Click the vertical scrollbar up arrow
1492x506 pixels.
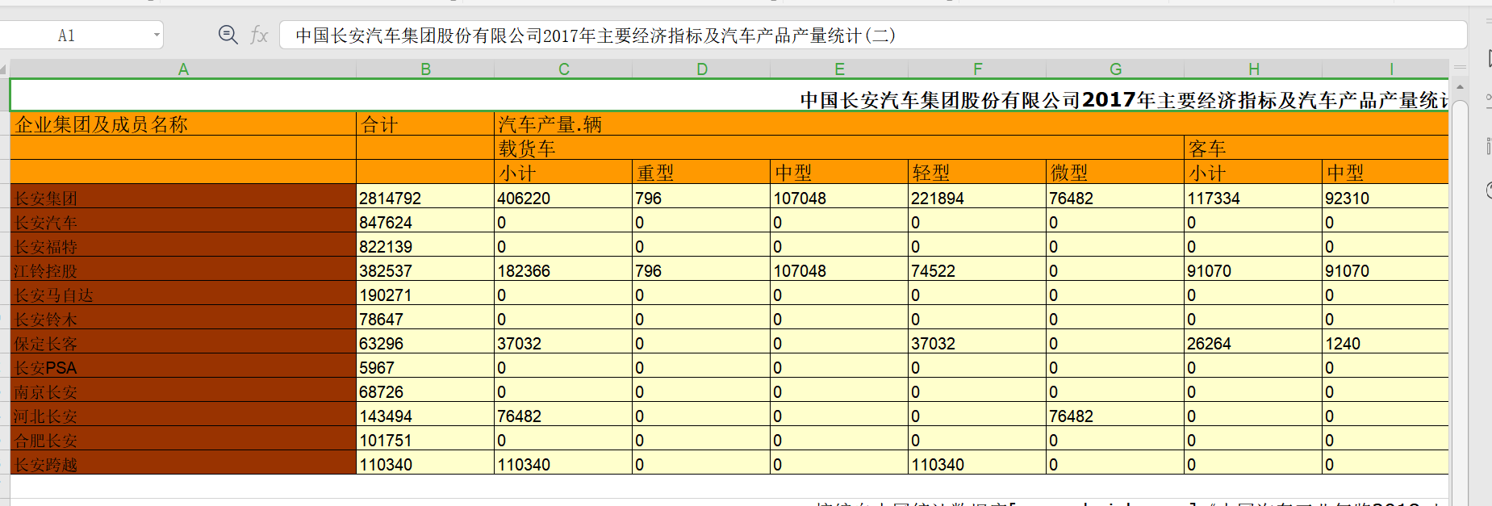[1460, 86]
